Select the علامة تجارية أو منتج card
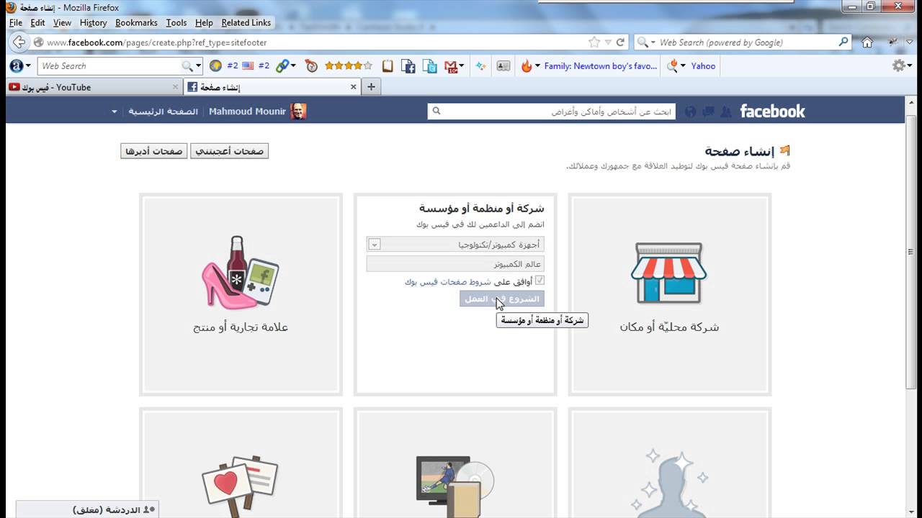This screenshot has width=922, height=518. pyautogui.click(x=241, y=294)
